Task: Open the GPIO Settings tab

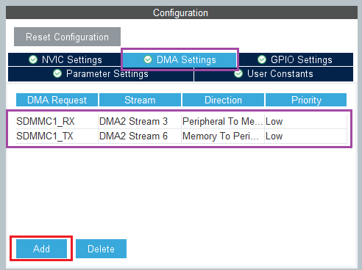Action: (295, 59)
